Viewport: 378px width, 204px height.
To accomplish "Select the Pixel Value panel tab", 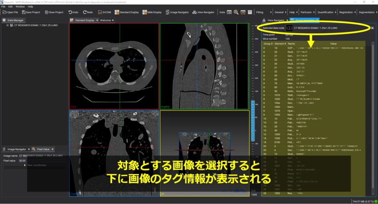I will [x=43, y=149].
